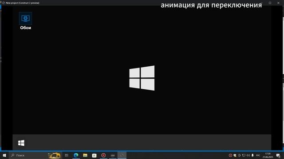Switch to the red screen recorder app
284x159 pixels.
coord(103,155)
